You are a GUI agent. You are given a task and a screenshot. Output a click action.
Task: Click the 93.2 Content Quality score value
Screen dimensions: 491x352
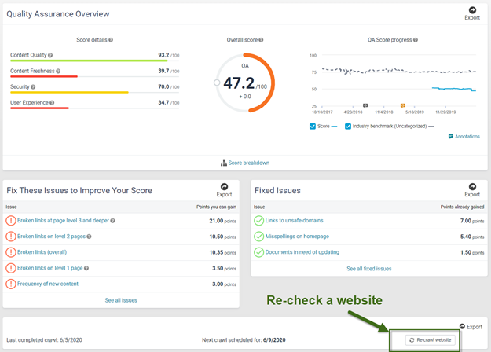point(163,55)
